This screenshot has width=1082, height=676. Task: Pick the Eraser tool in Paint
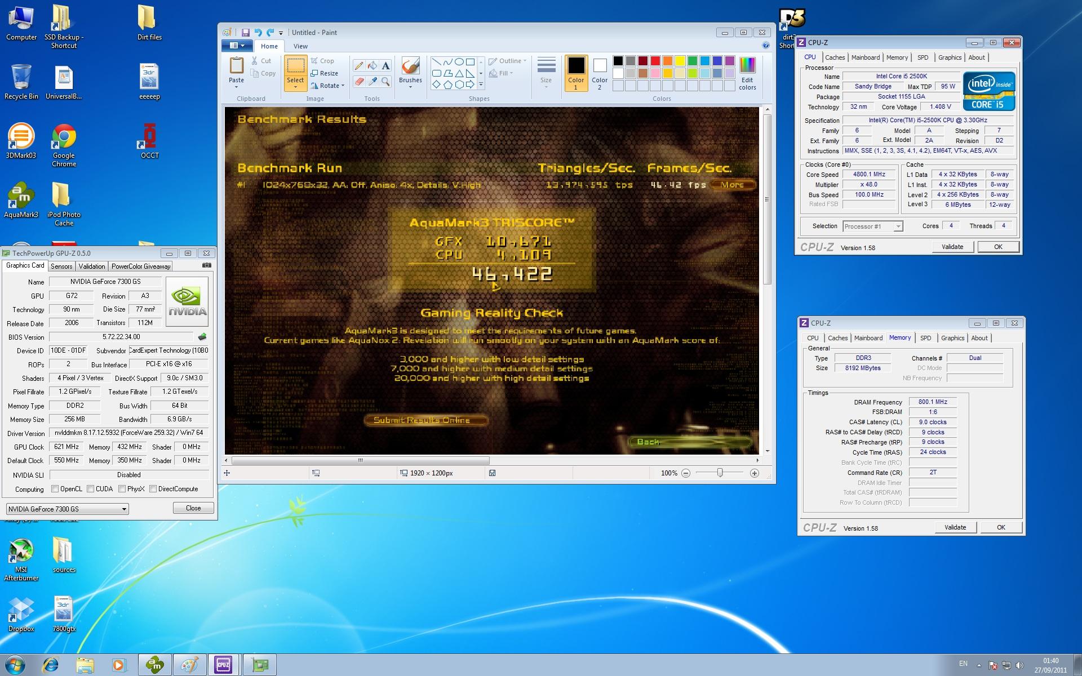click(x=358, y=82)
